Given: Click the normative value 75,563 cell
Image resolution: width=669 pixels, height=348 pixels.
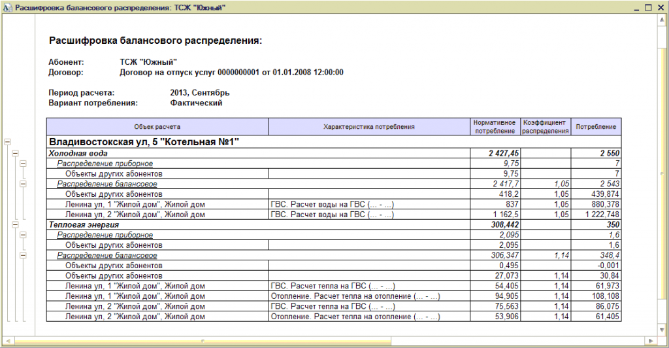Looking at the screenshot, I should (x=495, y=307).
